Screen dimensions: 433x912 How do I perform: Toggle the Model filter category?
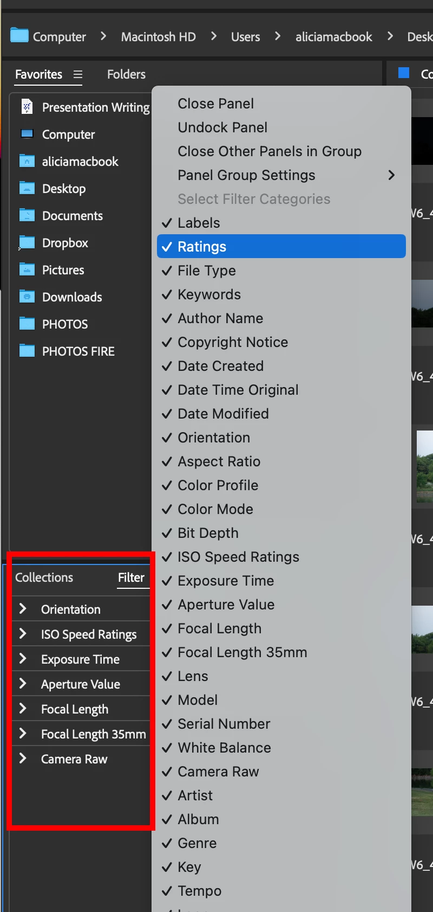pyautogui.click(x=281, y=700)
